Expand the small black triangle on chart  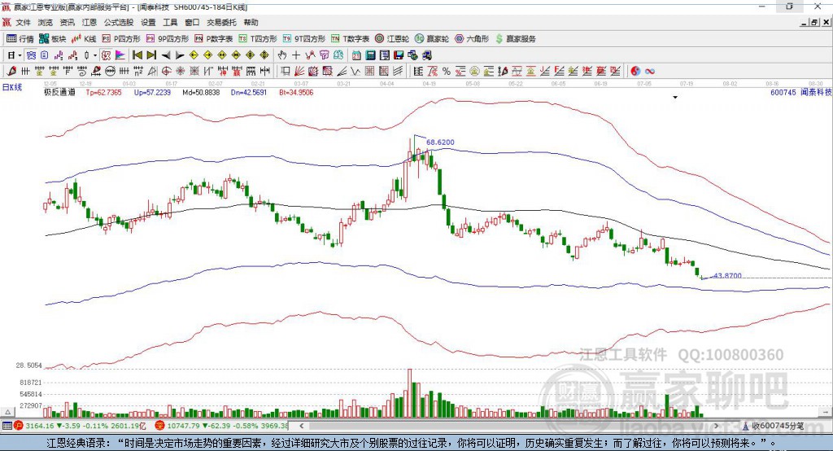tap(675, 98)
